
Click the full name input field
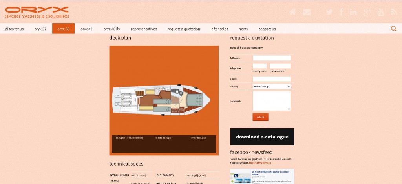[x=271, y=58]
